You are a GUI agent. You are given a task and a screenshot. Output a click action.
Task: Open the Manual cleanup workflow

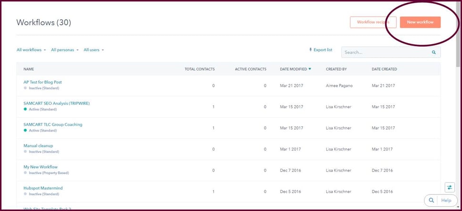click(x=38, y=145)
